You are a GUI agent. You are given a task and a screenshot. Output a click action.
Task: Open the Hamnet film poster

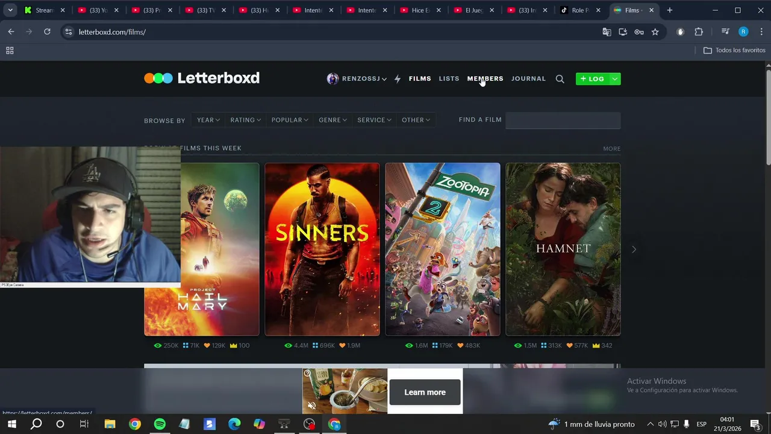pyautogui.click(x=563, y=249)
